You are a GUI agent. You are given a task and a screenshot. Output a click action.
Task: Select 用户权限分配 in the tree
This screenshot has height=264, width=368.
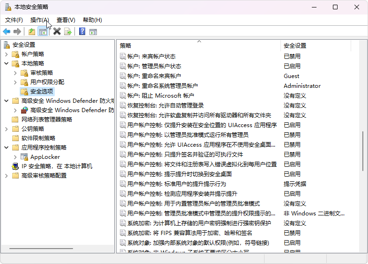click(x=47, y=82)
